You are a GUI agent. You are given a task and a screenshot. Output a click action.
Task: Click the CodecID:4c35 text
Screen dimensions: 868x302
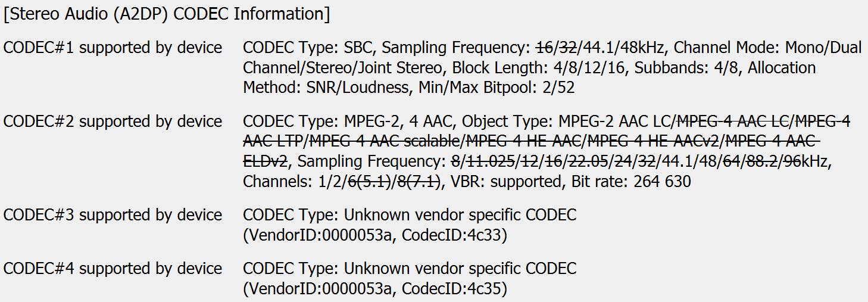pyautogui.click(x=454, y=289)
